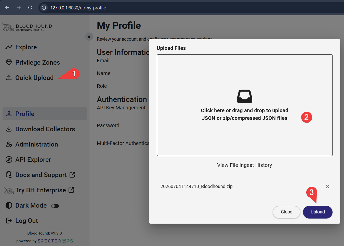Click the Quick Upload arrow icon

coord(9,78)
